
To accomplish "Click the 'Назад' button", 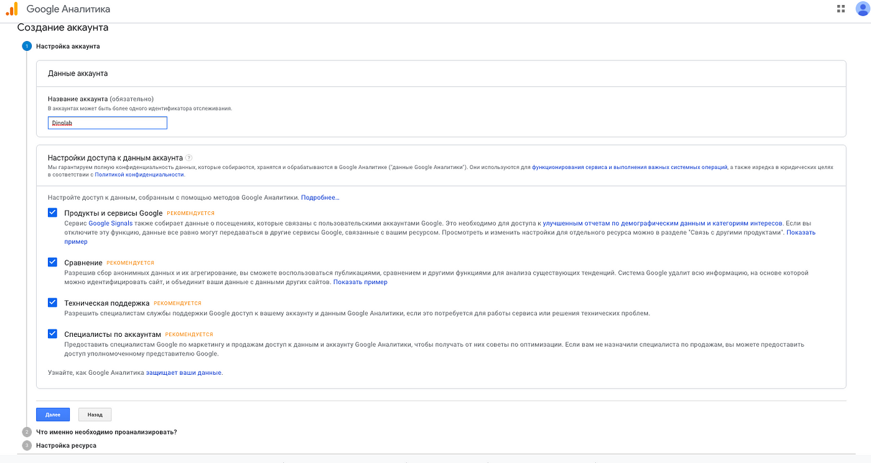I will click(95, 415).
